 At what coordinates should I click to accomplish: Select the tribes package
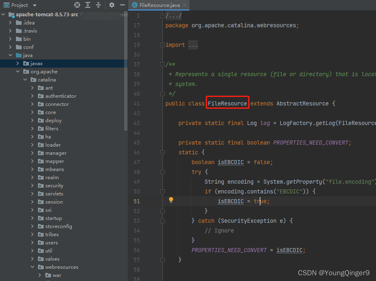pyautogui.click(x=52, y=234)
